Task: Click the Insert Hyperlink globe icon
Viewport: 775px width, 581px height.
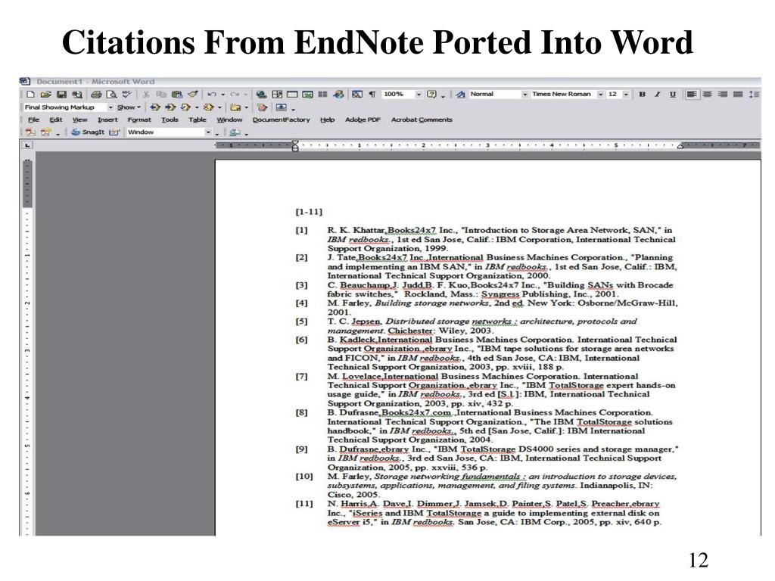Action: [x=261, y=95]
